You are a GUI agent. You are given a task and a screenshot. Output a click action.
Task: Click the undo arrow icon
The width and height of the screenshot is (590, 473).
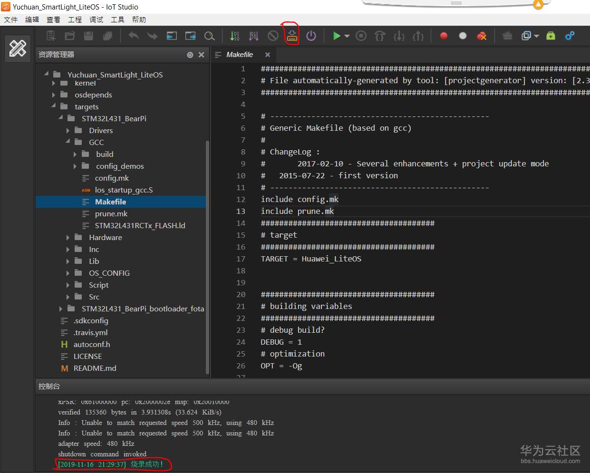[x=134, y=36]
